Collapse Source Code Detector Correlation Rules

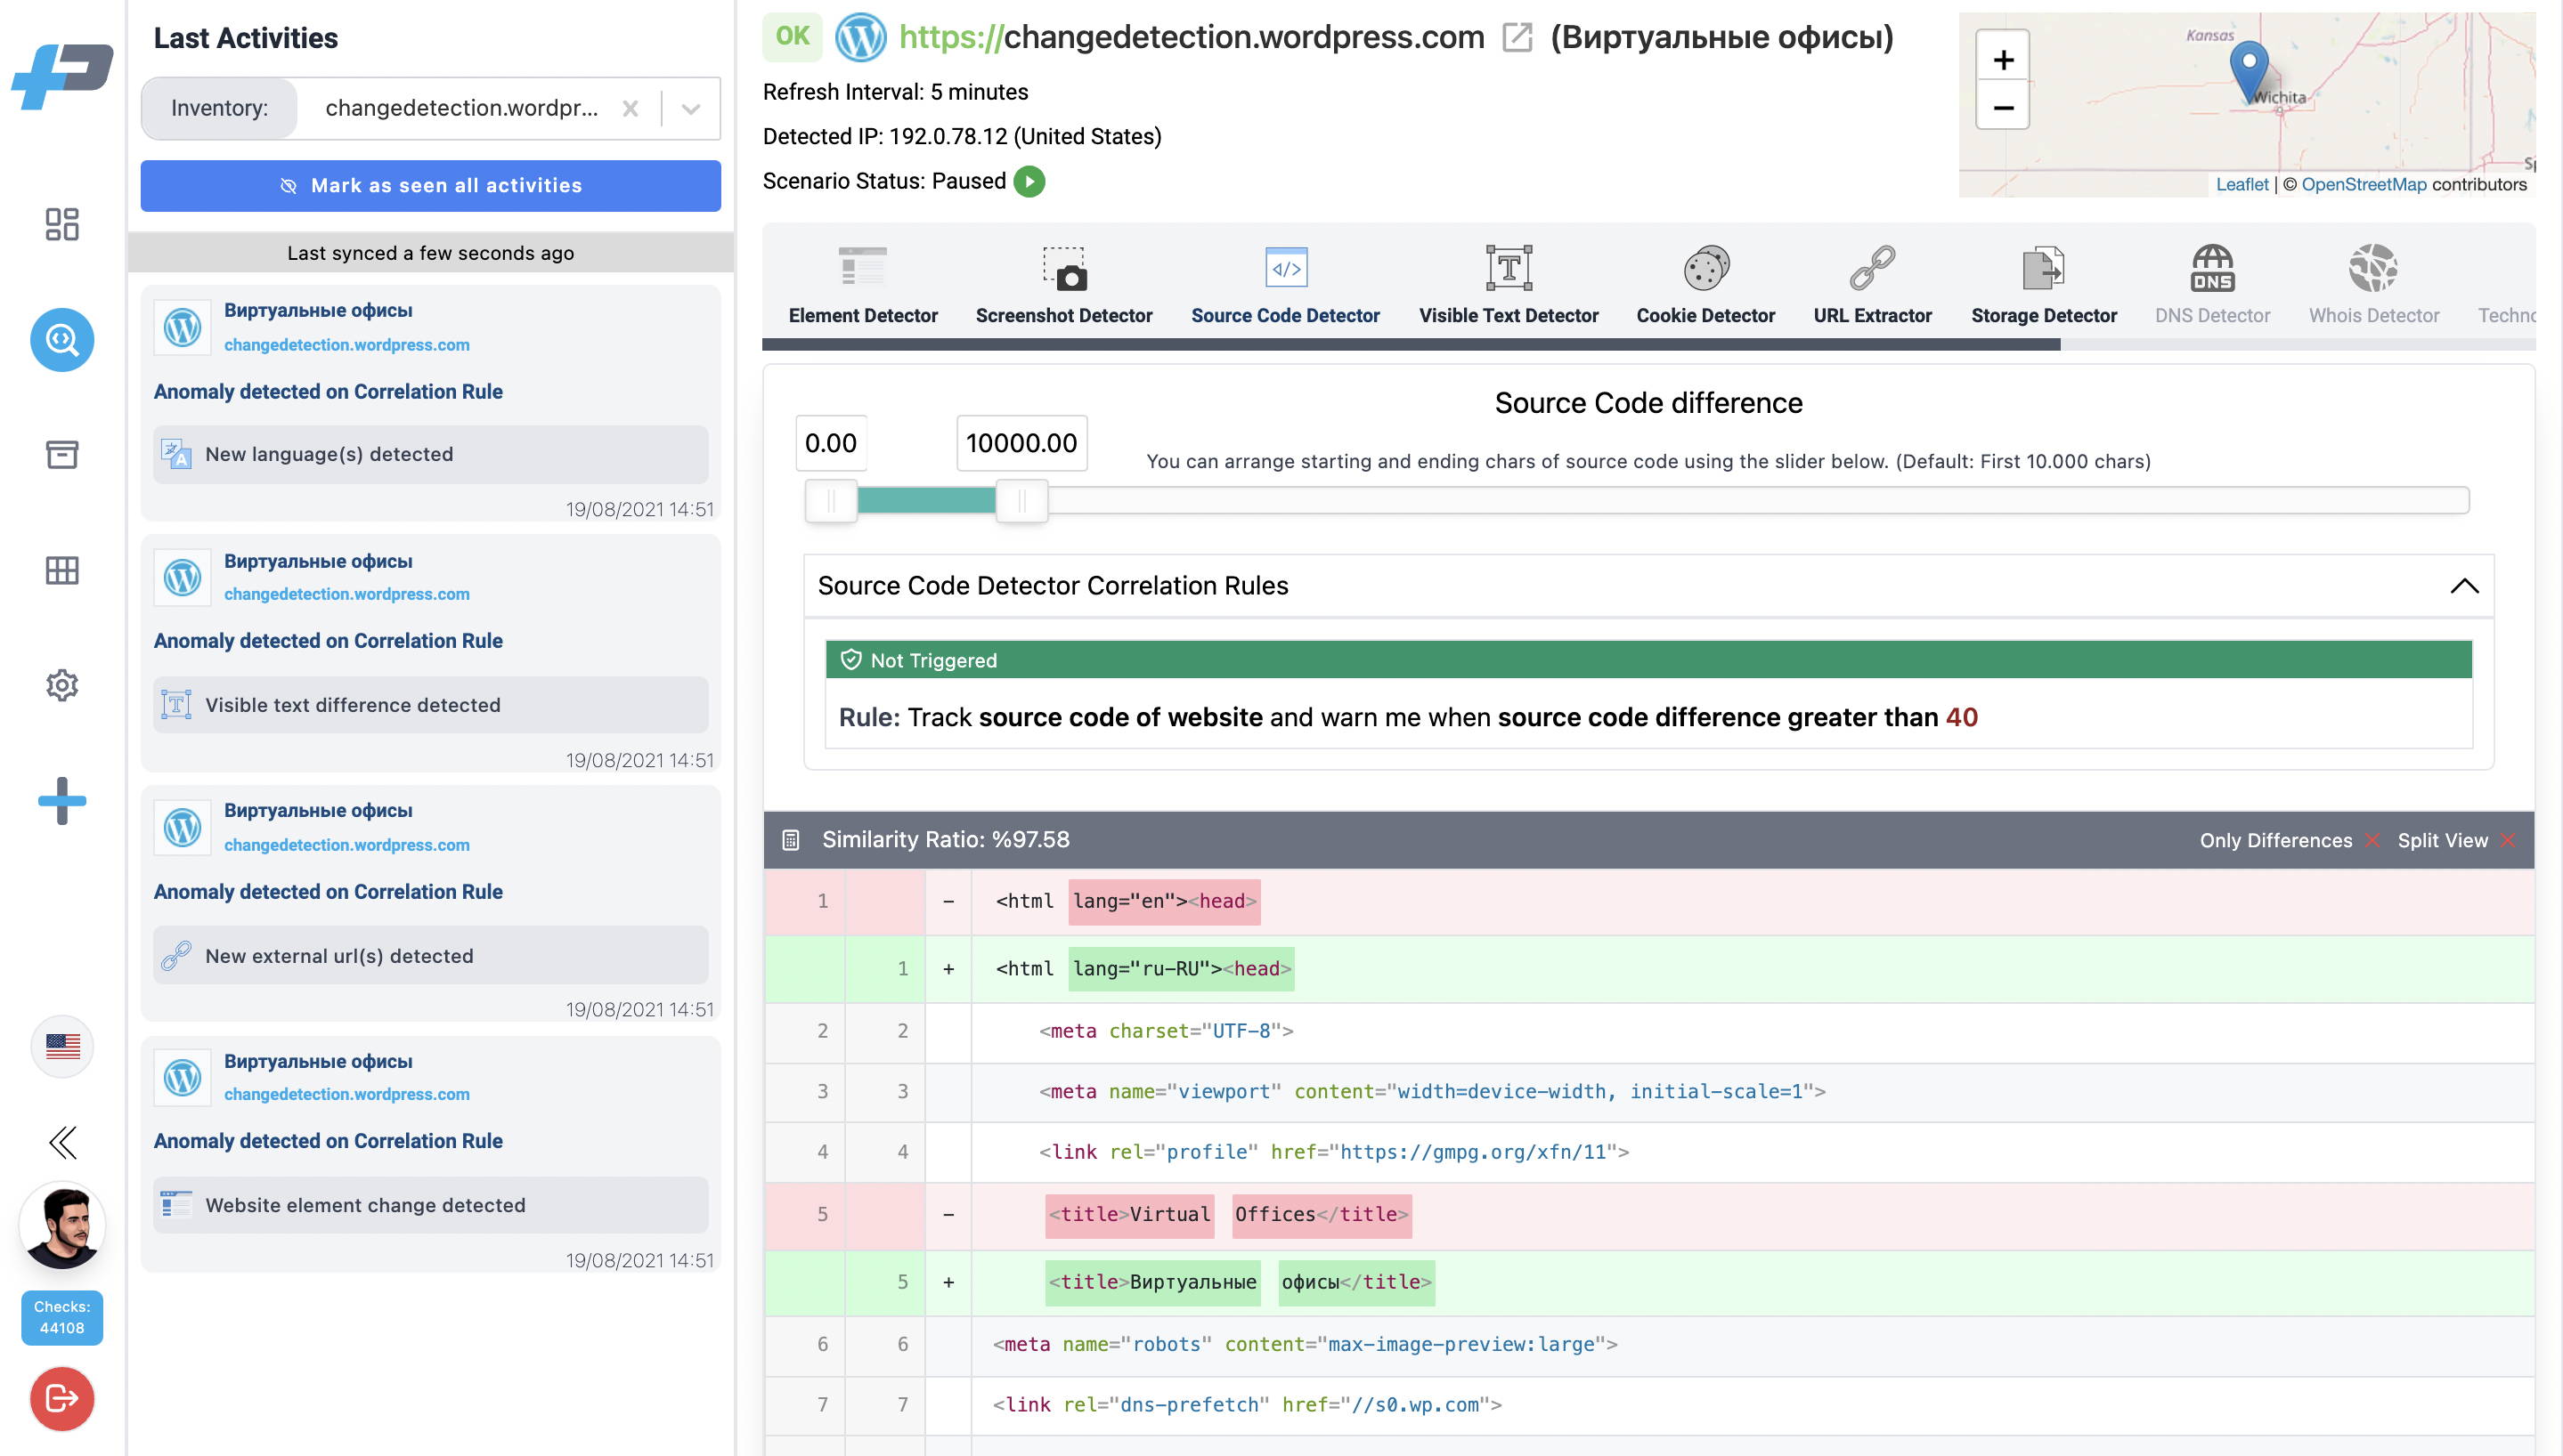[2464, 586]
